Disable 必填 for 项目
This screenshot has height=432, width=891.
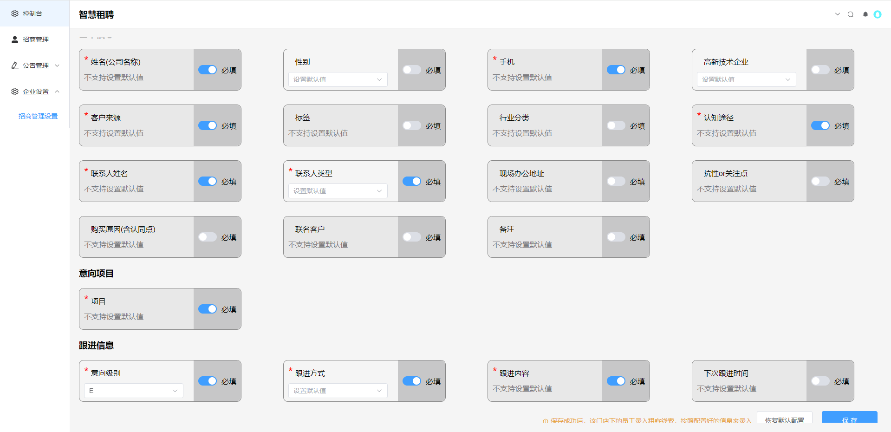click(x=208, y=309)
